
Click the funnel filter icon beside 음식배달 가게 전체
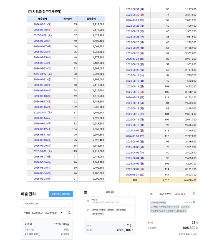coord(88,210)
